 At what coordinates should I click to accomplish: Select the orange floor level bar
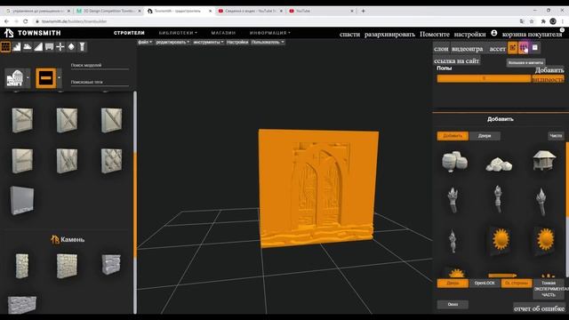point(484,79)
